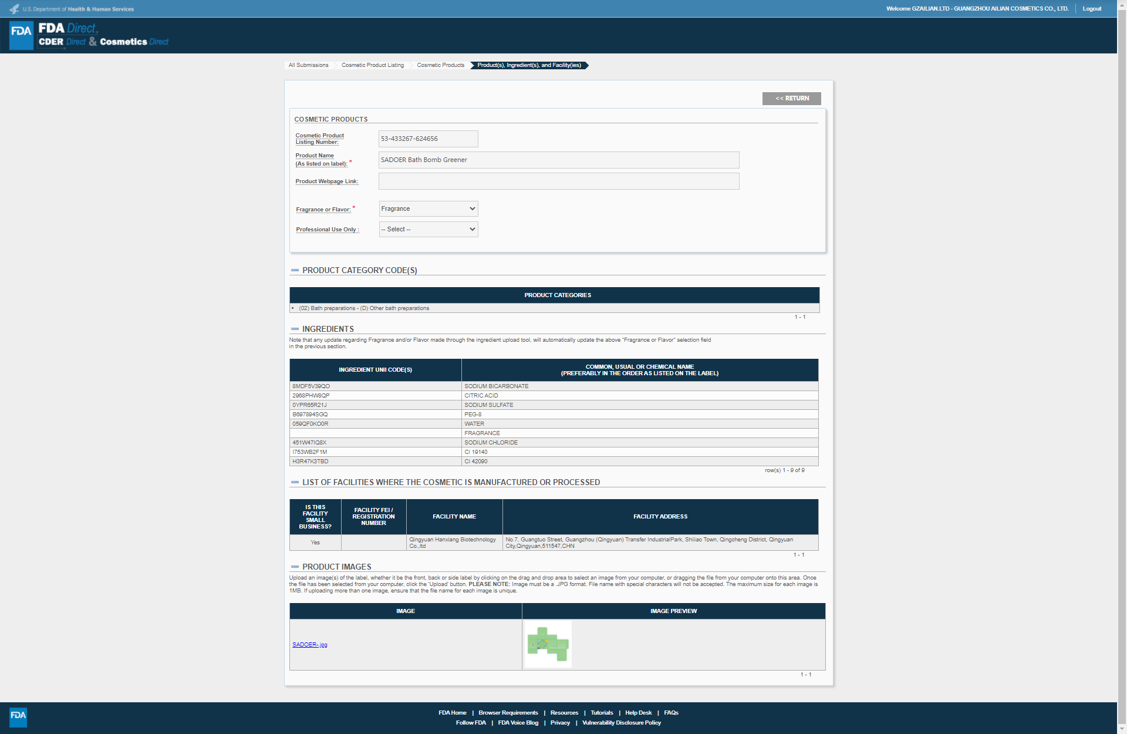Click the HHS eagle logo icon

click(14, 9)
